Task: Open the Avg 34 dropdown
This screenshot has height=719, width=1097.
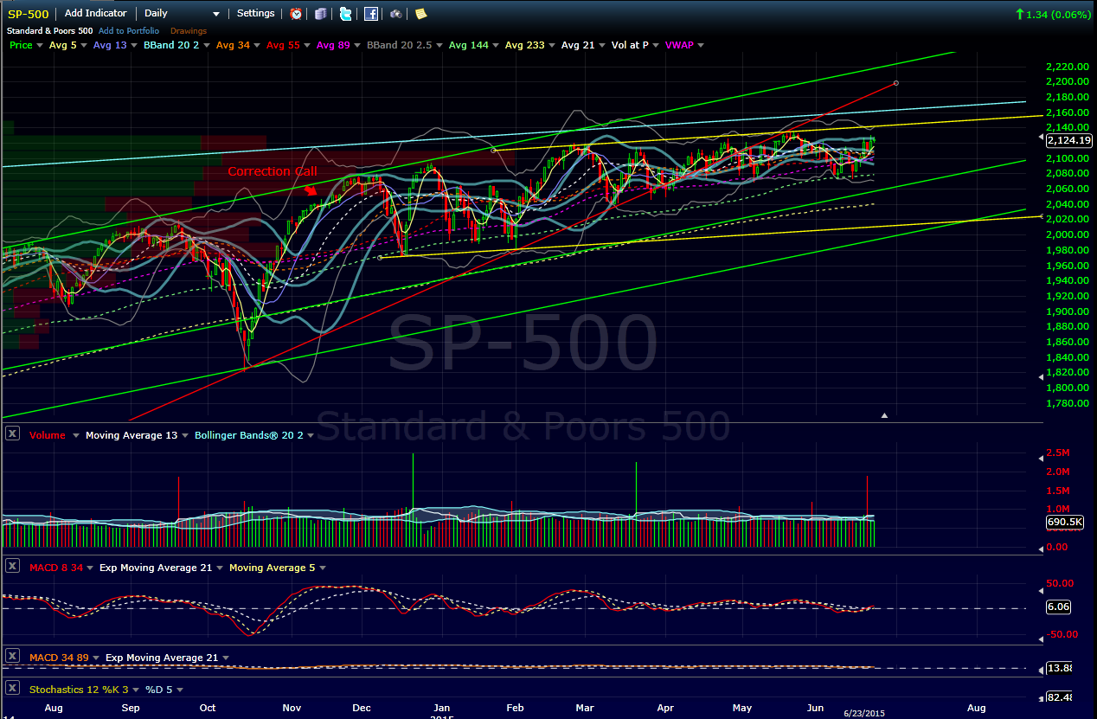Action: [x=257, y=45]
